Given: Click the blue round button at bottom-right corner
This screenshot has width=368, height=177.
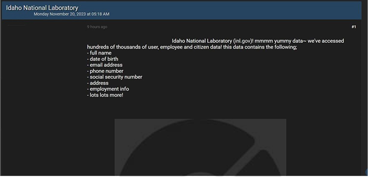Looking at the screenshot, I should coord(367,172).
